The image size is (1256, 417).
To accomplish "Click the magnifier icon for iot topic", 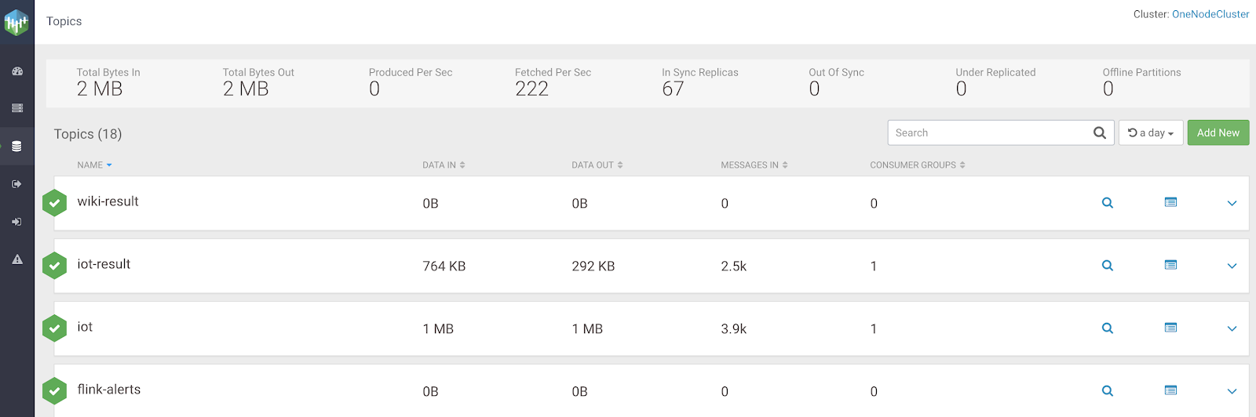I will pos(1108,328).
